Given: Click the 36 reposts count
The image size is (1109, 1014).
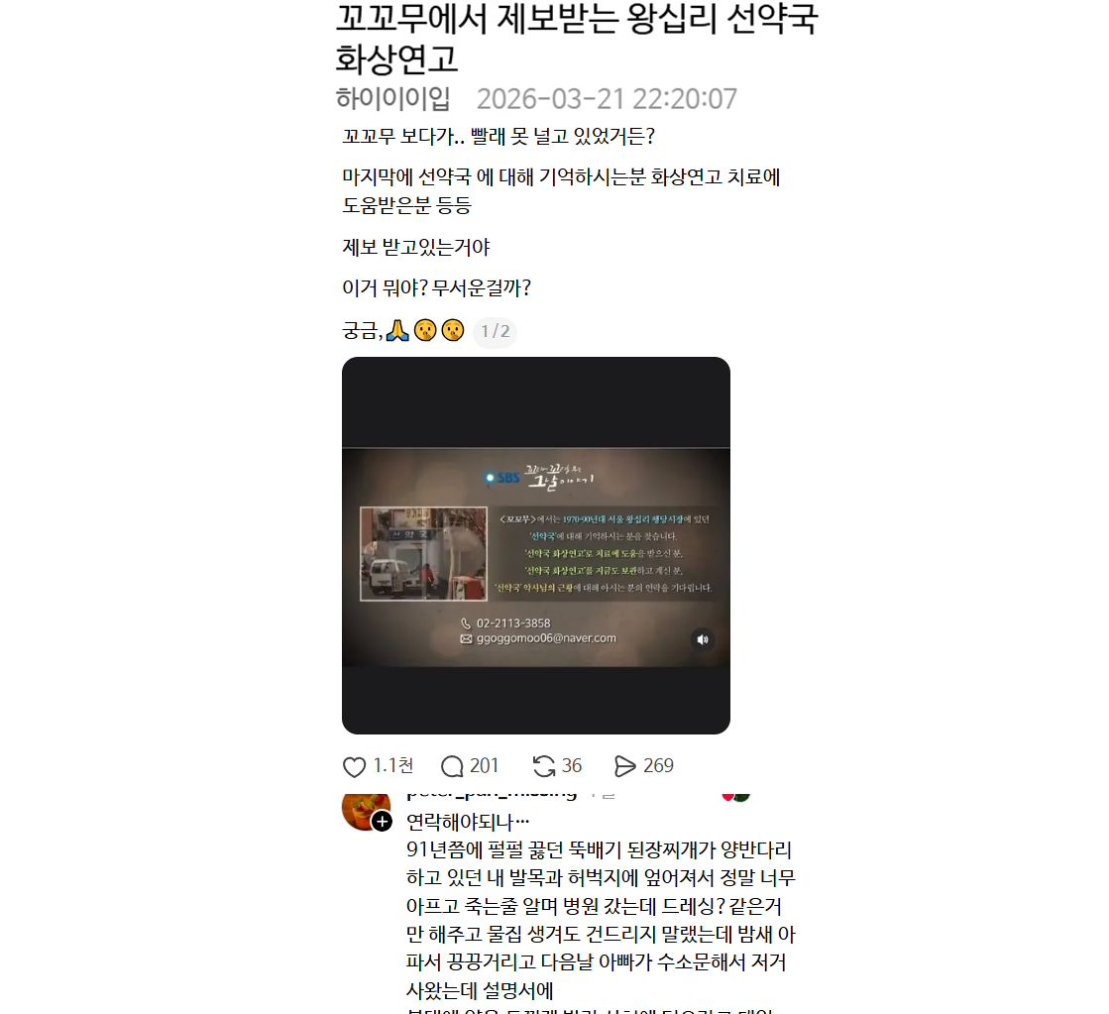Looking at the screenshot, I should pyautogui.click(x=572, y=766).
